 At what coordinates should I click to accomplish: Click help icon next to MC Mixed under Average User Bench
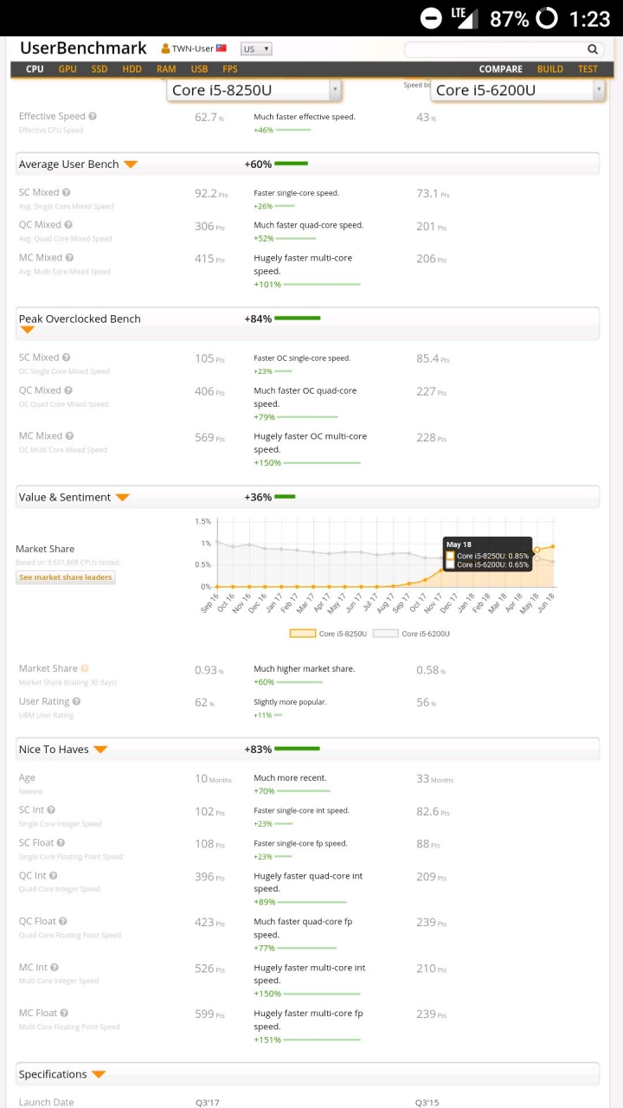pyautogui.click(x=69, y=257)
